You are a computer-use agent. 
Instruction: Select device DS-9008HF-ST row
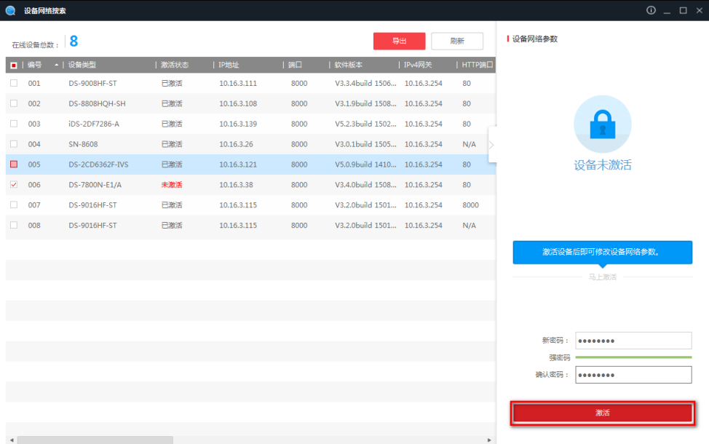(x=250, y=83)
